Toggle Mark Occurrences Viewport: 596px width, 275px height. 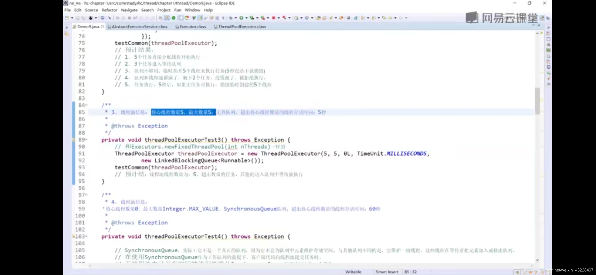[x=200, y=18]
